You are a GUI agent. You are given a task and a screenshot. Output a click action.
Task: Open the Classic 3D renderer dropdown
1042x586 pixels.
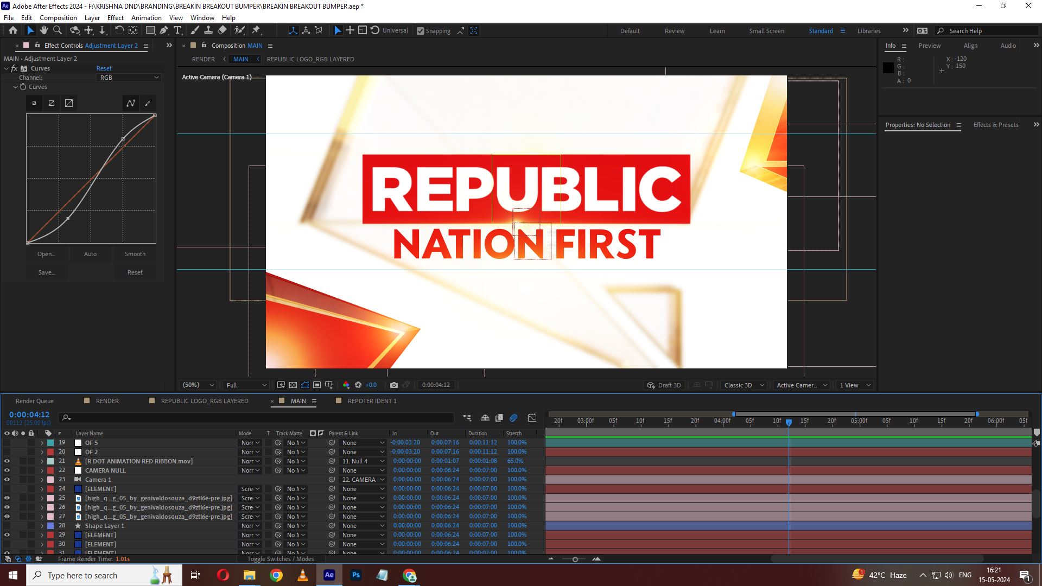tap(744, 385)
